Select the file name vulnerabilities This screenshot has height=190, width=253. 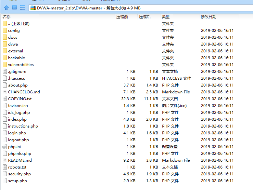(x=21, y=64)
